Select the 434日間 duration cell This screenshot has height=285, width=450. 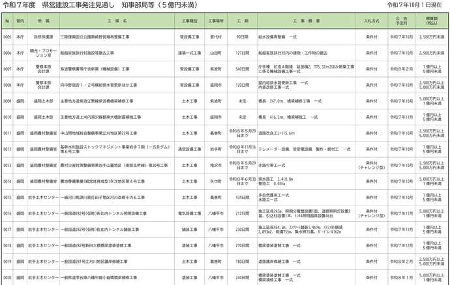click(x=243, y=197)
